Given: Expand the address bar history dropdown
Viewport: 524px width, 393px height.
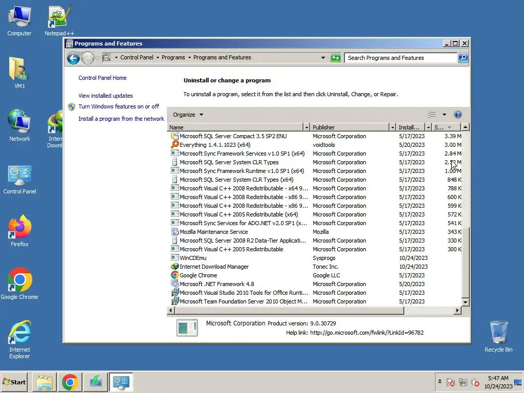Looking at the screenshot, I should (x=323, y=58).
